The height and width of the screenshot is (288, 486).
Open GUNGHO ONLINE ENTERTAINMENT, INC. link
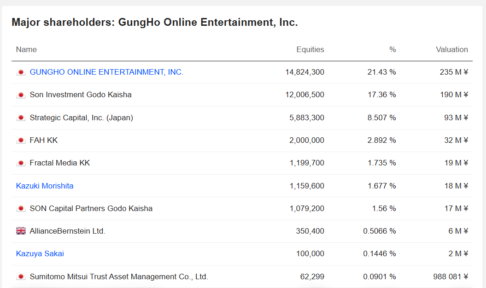pyautogui.click(x=106, y=72)
